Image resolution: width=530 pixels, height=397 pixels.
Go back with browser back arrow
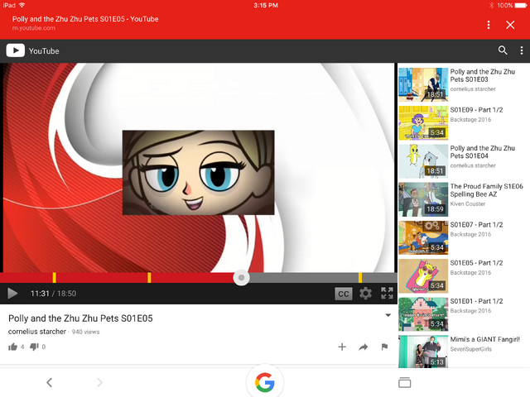[50, 382]
